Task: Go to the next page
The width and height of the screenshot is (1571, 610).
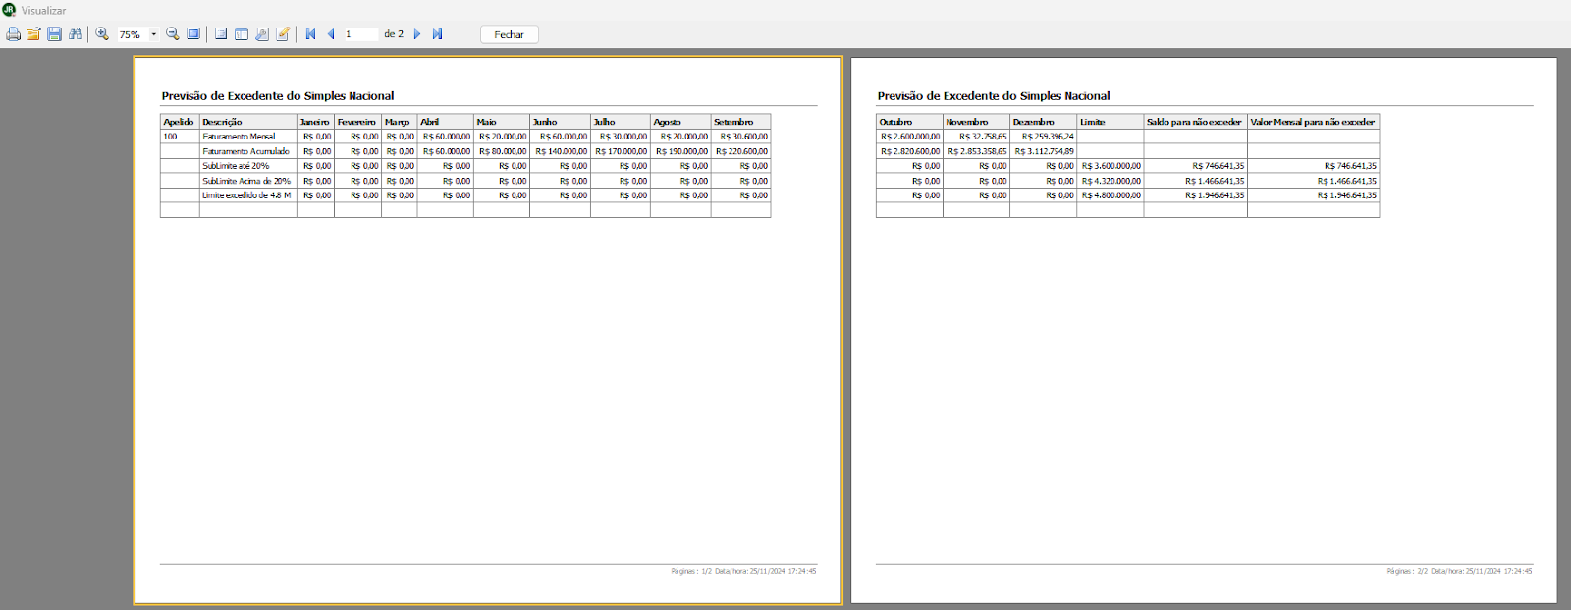Action: point(417,34)
